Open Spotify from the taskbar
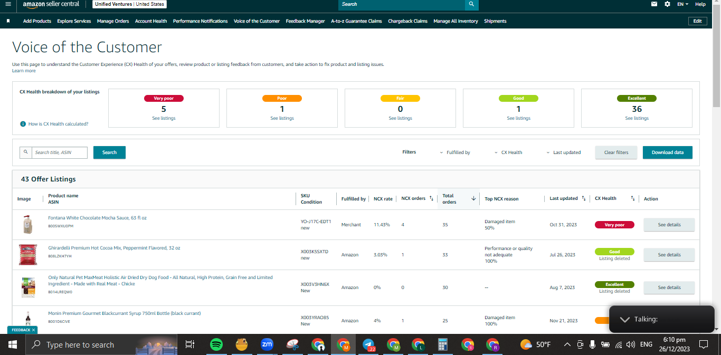This screenshot has height=355, width=721. (216, 344)
